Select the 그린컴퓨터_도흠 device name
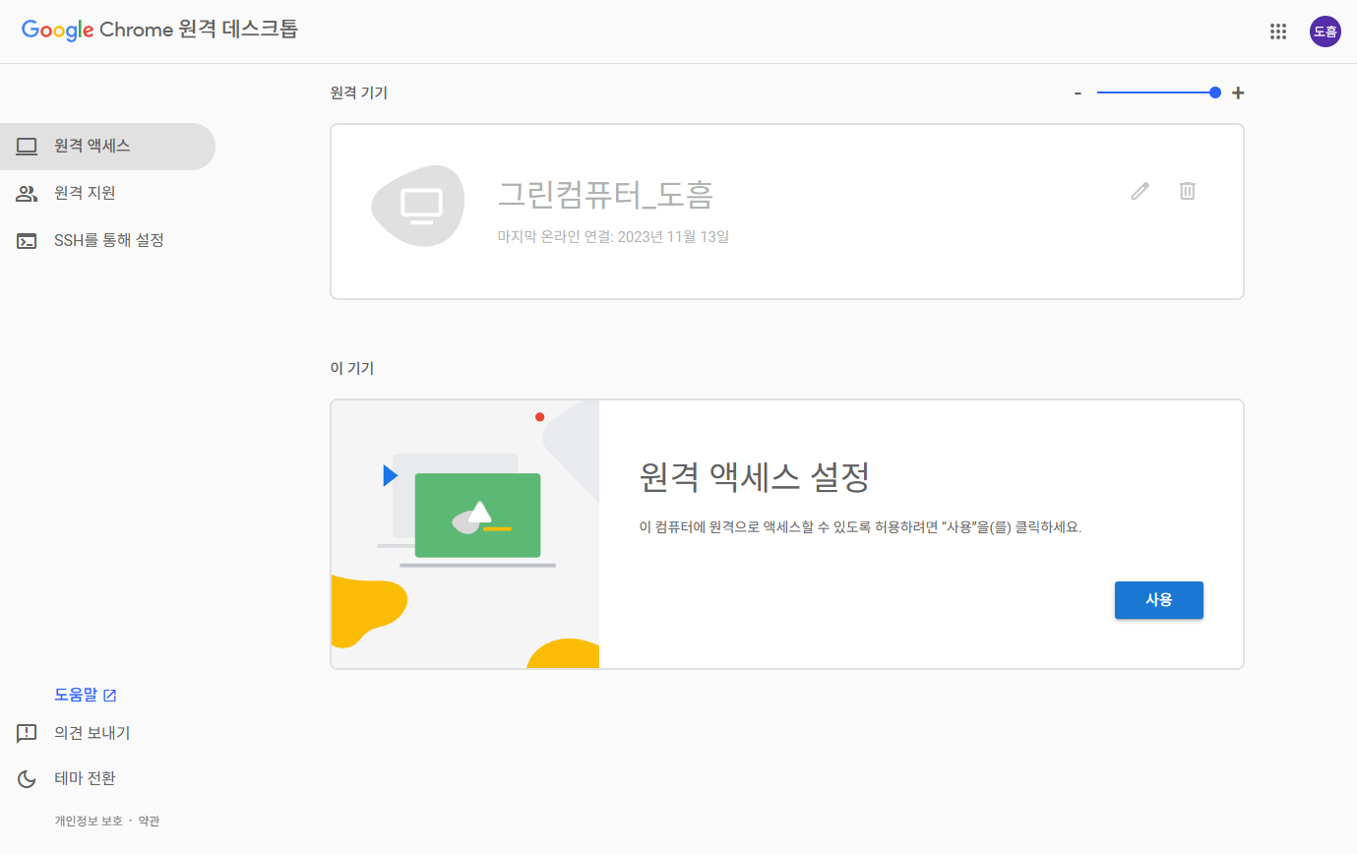This screenshot has height=854, width=1357. (605, 195)
